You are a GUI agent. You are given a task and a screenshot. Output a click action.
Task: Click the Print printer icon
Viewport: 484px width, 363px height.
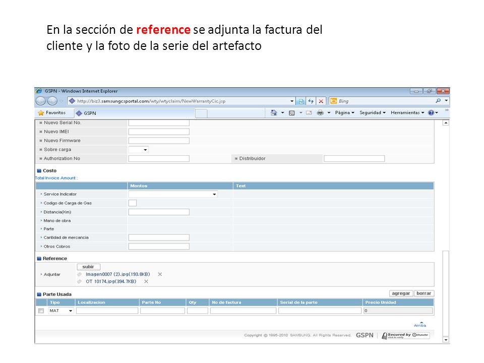pos(320,113)
